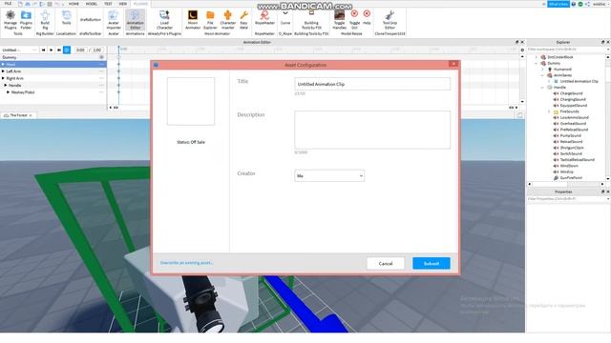
Task: Open the Moon Animator File Explorer
Action: [x=210, y=20]
